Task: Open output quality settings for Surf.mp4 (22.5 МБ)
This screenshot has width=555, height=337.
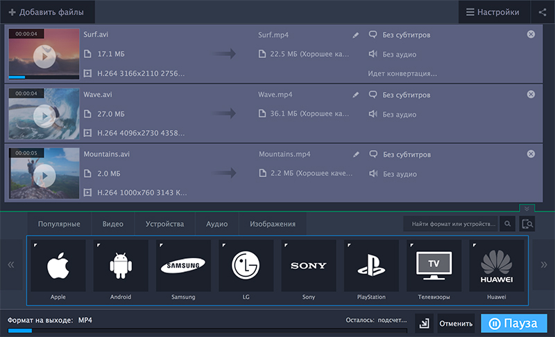Action: click(304, 54)
